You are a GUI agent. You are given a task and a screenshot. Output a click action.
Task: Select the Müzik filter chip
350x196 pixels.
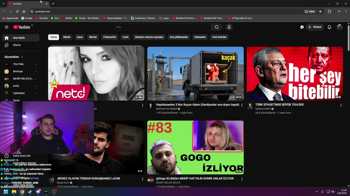click(67, 37)
